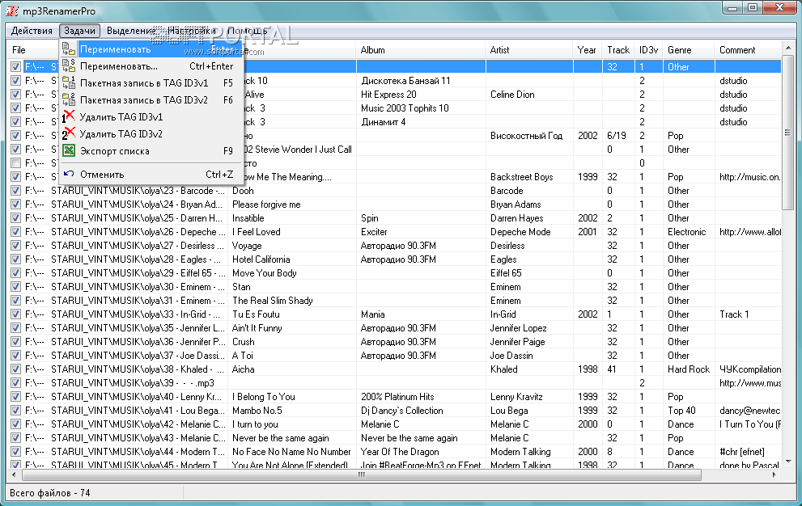The height and width of the screenshot is (506, 802).
Task: Sort by the Artist column header
Action: tap(529, 50)
